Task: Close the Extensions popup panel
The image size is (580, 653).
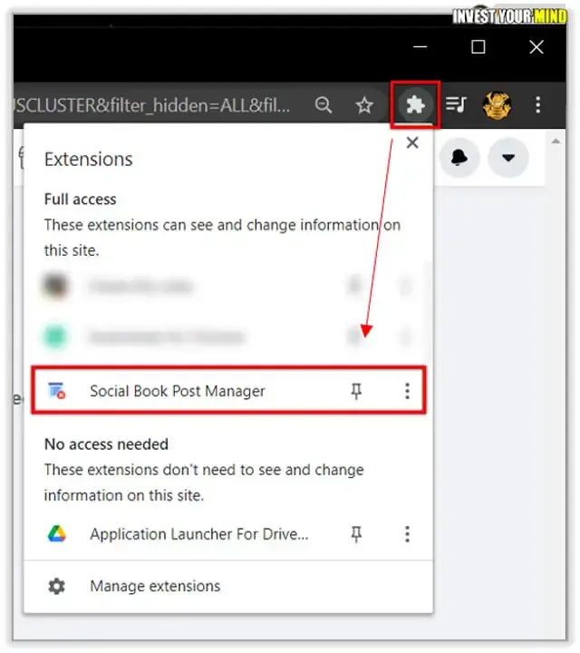Action: coord(412,143)
